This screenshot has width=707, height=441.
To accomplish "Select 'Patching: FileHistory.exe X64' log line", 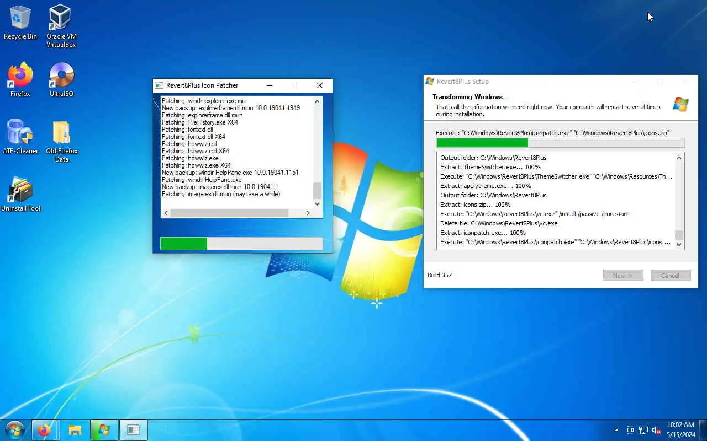I will pyautogui.click(x=200, y=122).
